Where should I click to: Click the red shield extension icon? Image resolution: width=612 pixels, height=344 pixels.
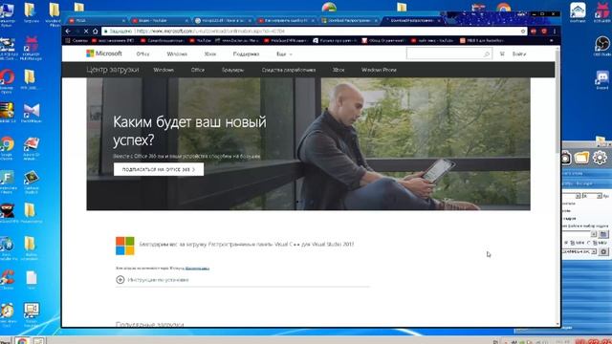(544, 31)
